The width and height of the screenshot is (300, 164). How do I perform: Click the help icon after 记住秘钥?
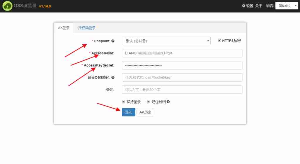tap(168, 102)
